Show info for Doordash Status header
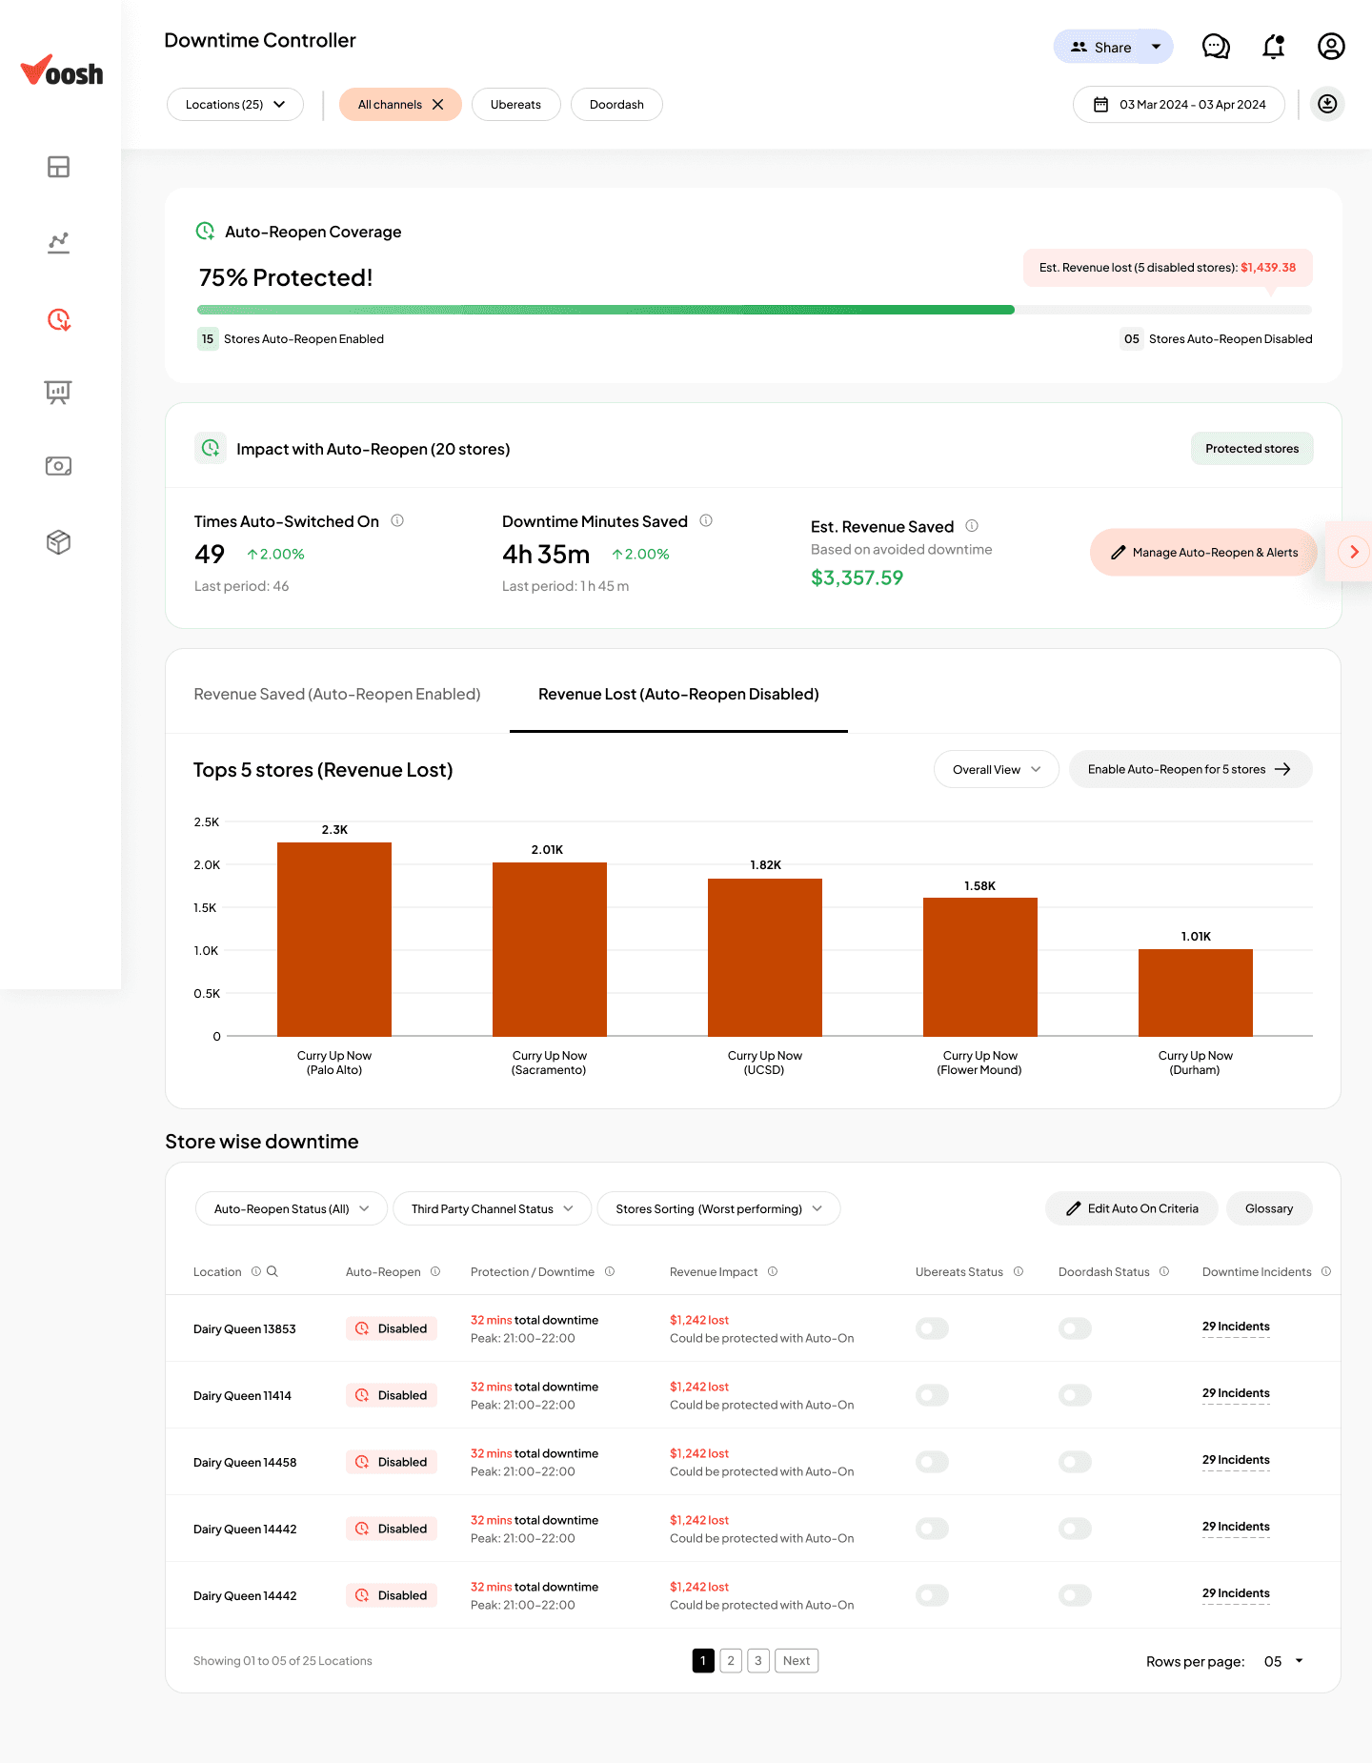Screen dimensions: 1372x1763 pyautogui.click(x=1164, y=1271)
